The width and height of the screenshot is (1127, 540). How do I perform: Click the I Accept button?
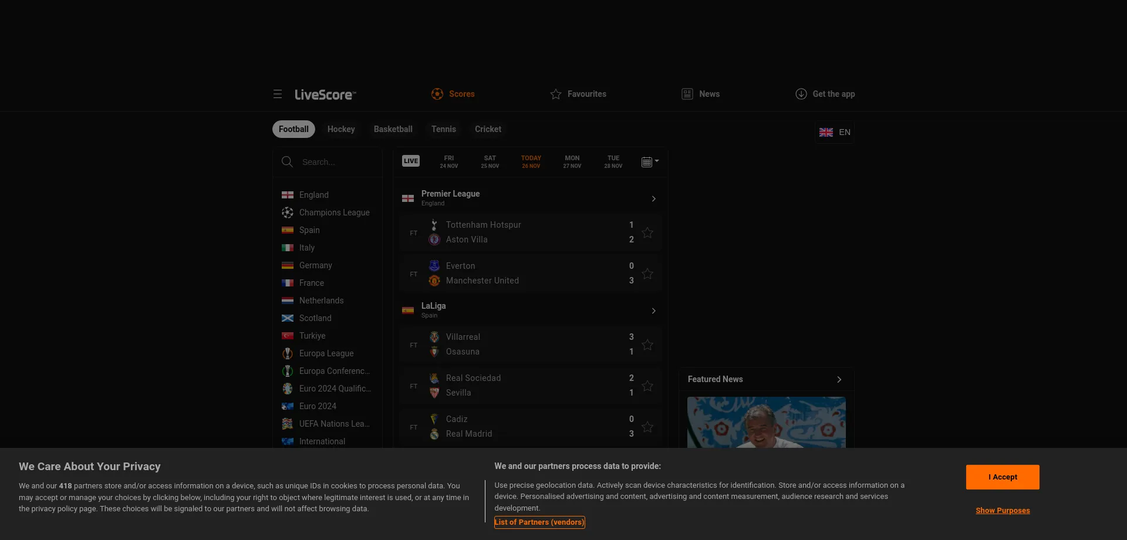click(1003, 477)
